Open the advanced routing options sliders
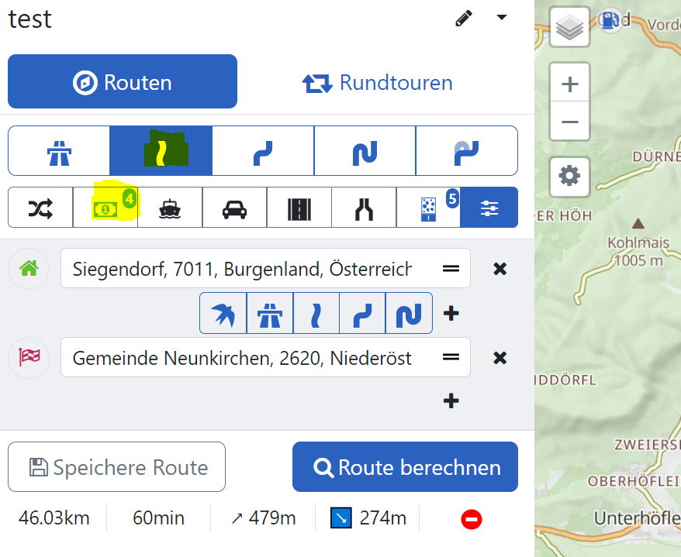Viewport: 681px width, 557px height. pyautogui.click(x=489, y=208)
